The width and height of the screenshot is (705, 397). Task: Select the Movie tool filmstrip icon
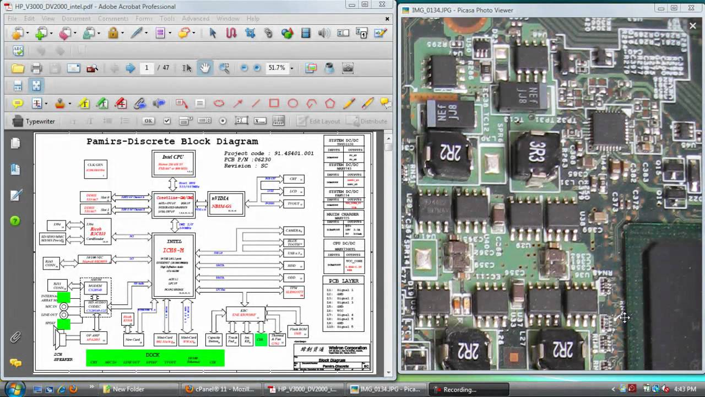(306, 34)
